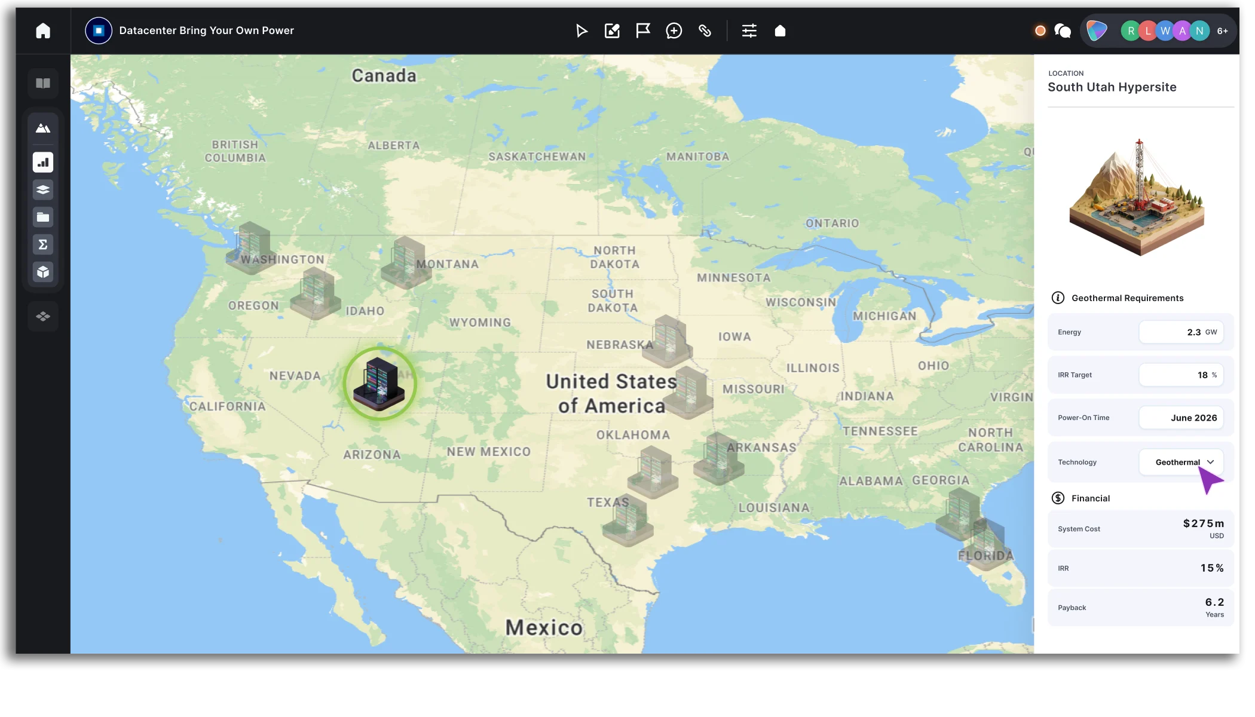Click the Power-On Time June 2026 field
This screenshot has height=717, width=1255.
pyautogui.click(x=1181, y=418)
